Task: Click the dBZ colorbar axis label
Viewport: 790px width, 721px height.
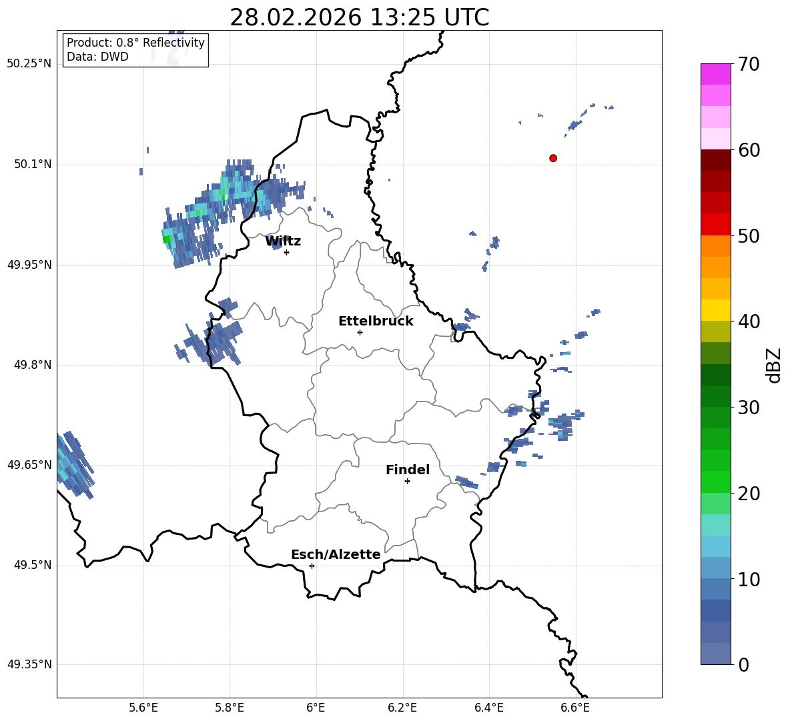Action: (x=773, y=365)
